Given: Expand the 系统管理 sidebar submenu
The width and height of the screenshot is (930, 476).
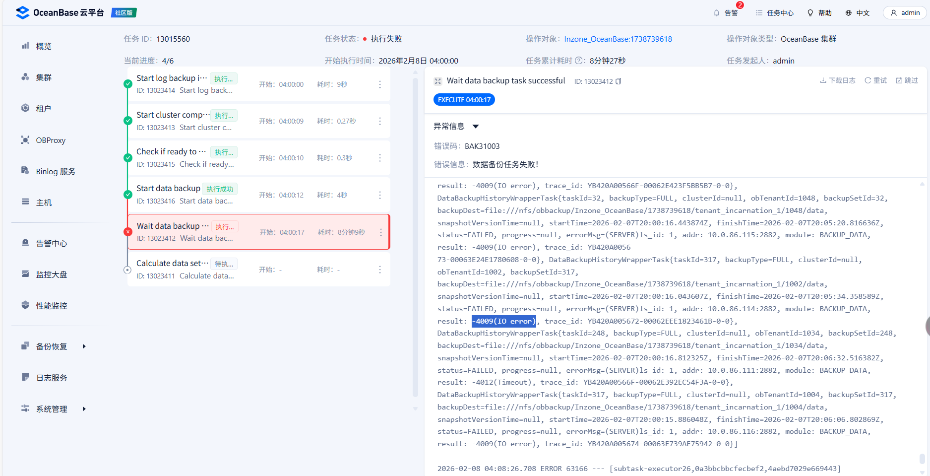Looking at the screenshot, I should click(x=84, y=409).
